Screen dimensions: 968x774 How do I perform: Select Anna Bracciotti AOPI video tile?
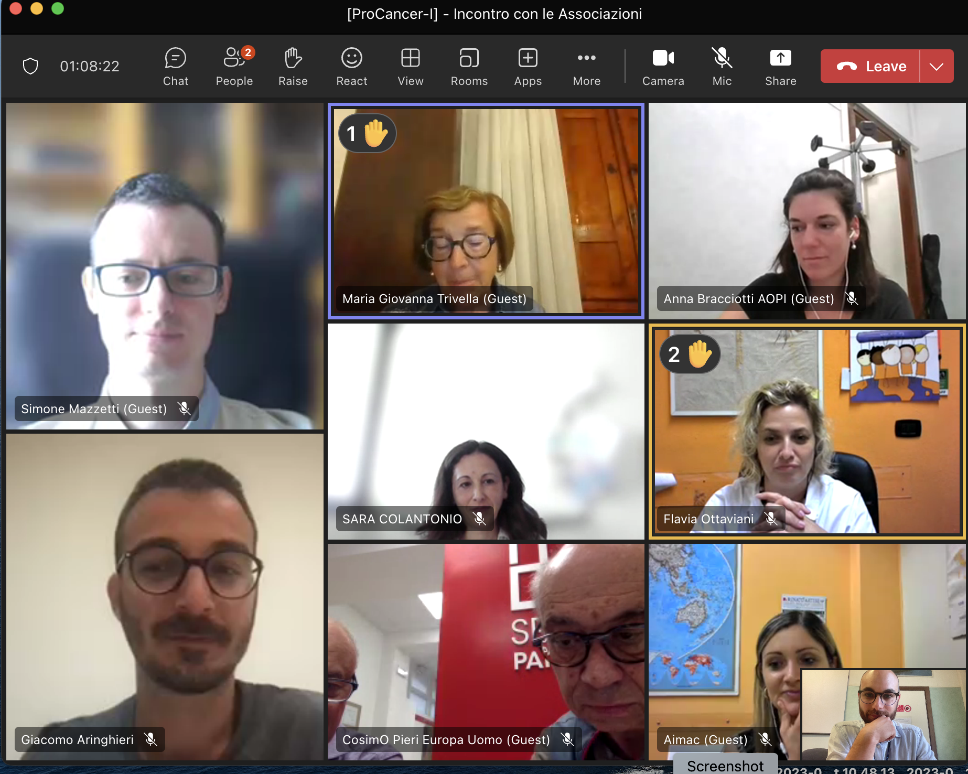coord(807,211)
